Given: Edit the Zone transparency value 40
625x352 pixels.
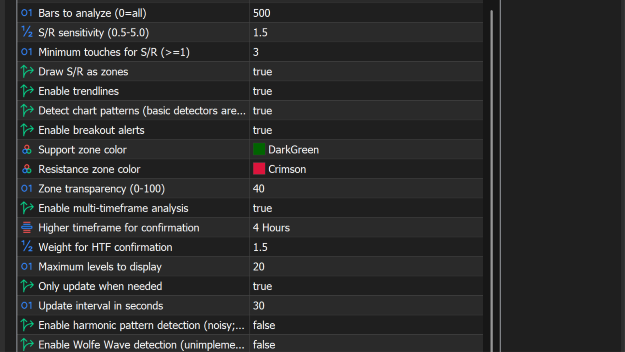Looking at the screenshot, I should 259,189.
